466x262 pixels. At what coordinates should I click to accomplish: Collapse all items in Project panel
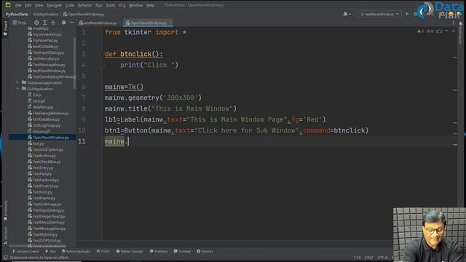[x=53, y=23]
